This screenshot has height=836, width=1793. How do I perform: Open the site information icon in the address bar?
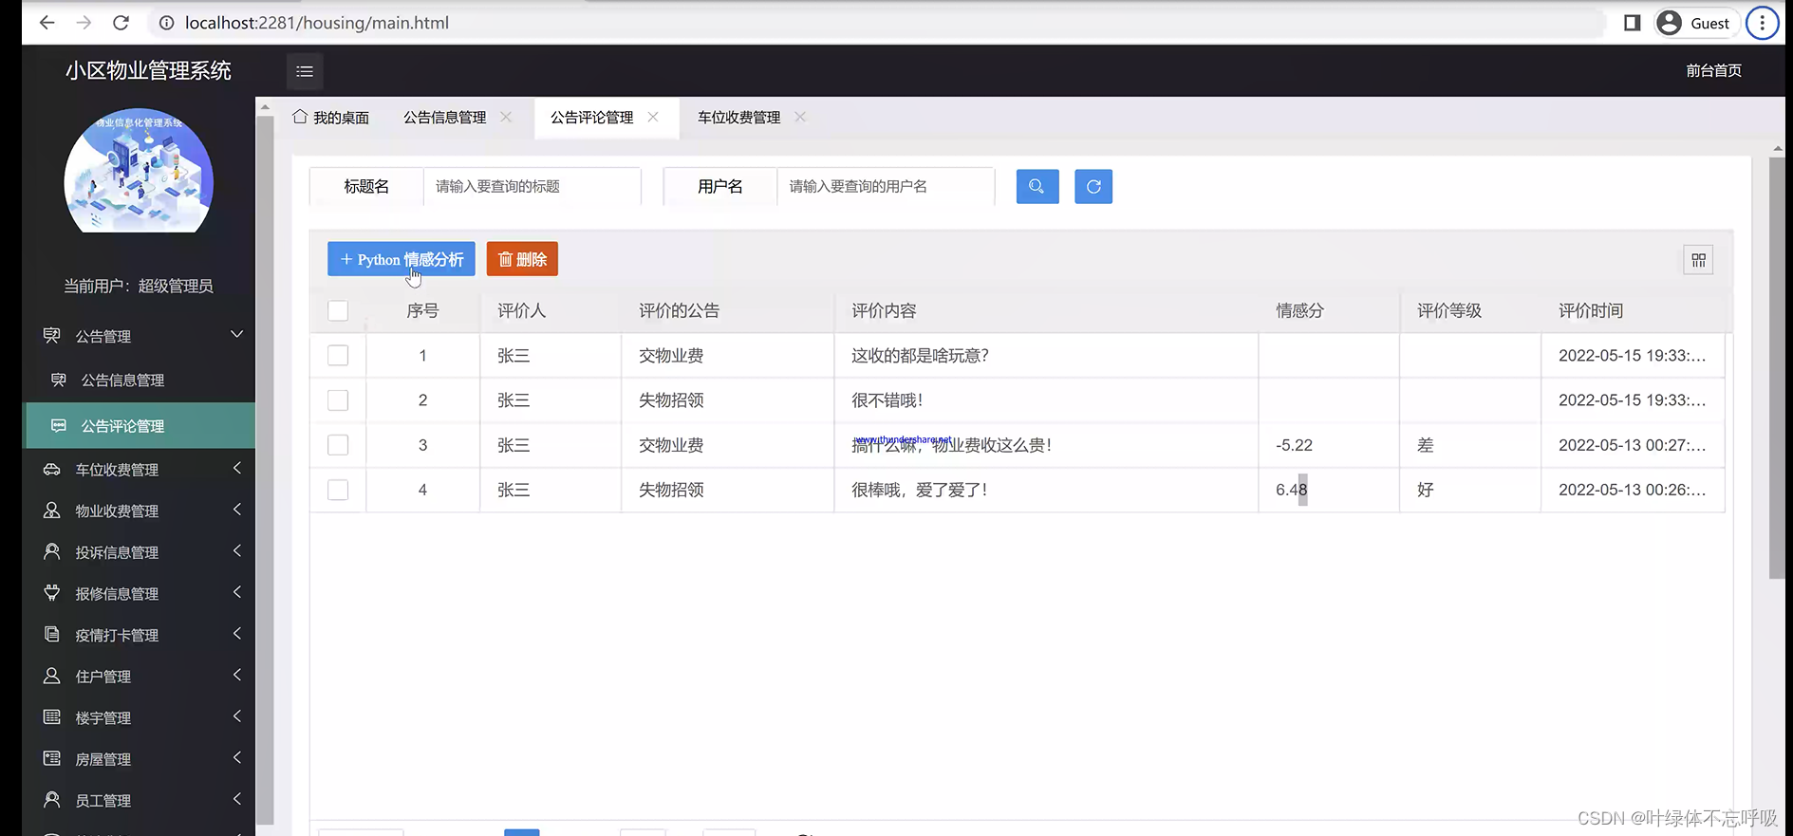click(166, 23)
